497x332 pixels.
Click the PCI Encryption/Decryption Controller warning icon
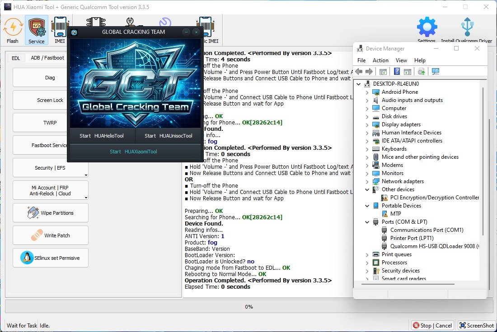384,198
